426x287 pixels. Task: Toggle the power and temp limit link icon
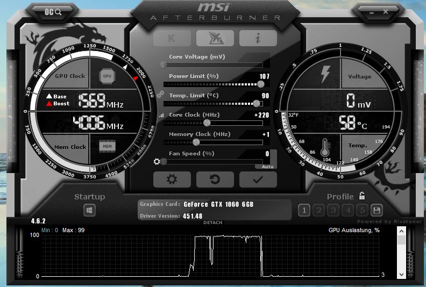161,94
